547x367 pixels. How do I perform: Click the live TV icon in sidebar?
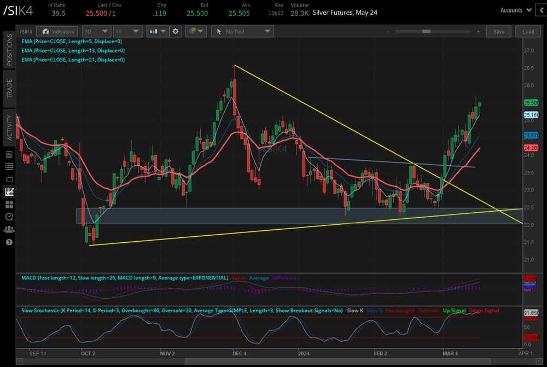click(x=9, y=179)
